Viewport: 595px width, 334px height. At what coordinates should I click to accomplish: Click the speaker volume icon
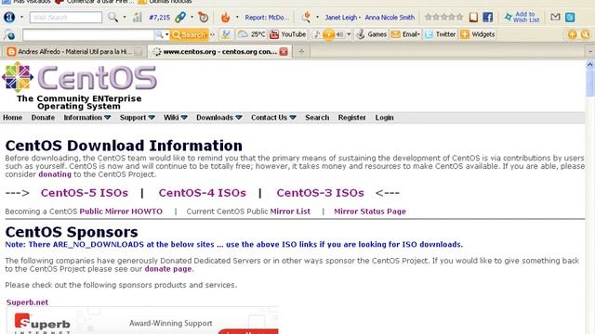339,35
